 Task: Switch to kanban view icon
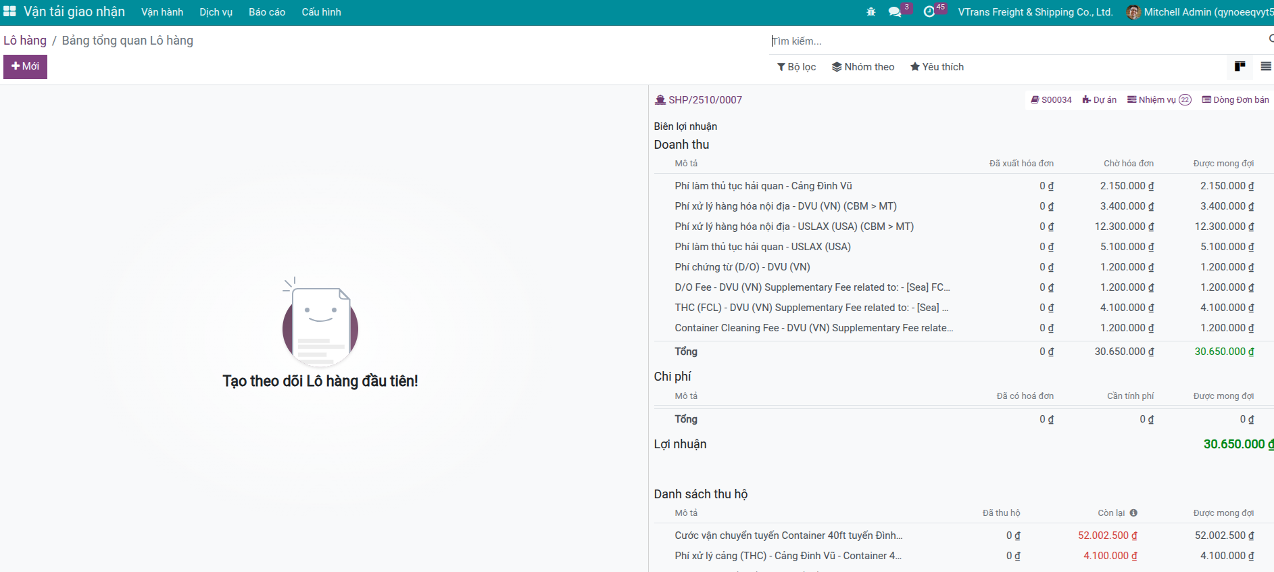pyautogui.click(x=1240, y=66)
